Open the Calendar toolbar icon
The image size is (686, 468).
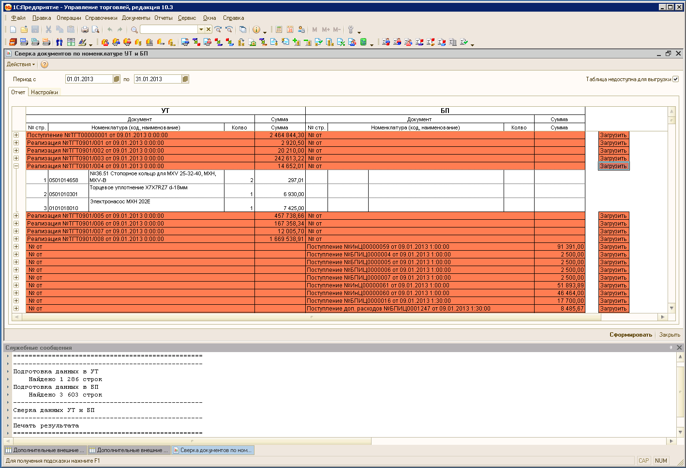point(290,29)
